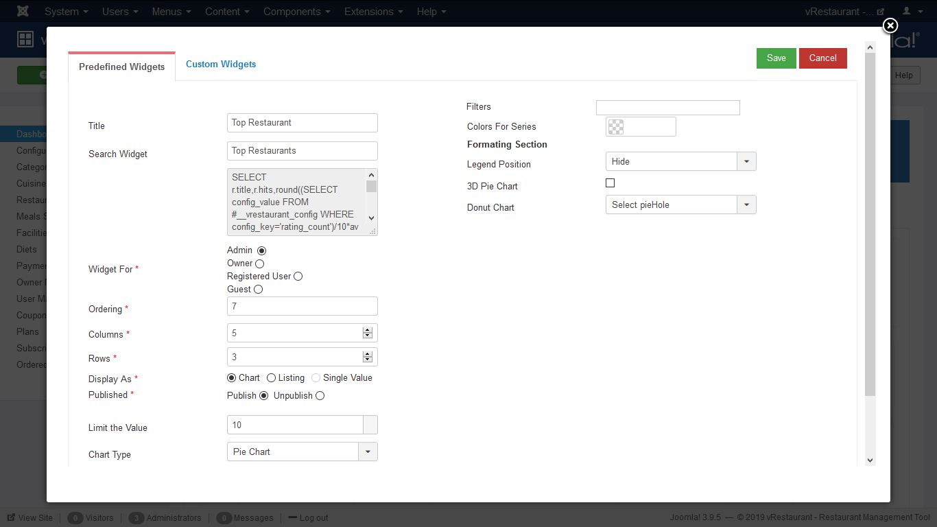Open the Components menu
This screenshot has height=527, width=937.
click(x=296, y=12)
